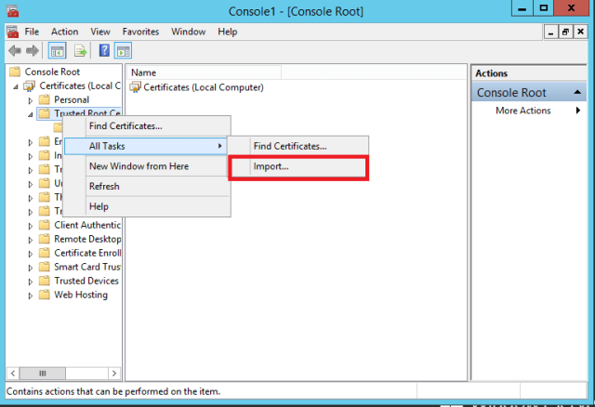Collapse the Console Root actions section

point(579,93)
